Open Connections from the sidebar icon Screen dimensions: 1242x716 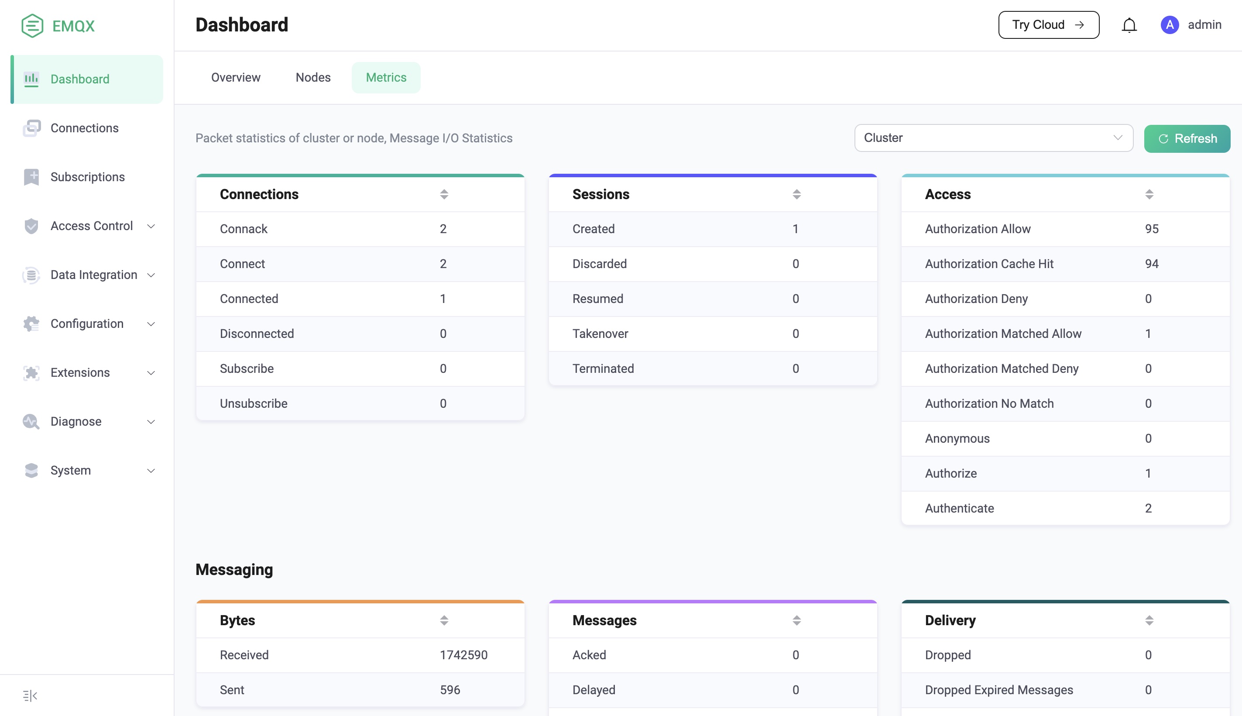31,128
